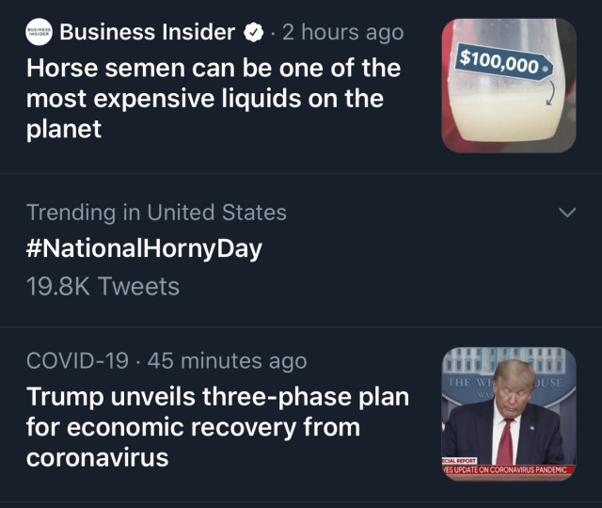Open the Trump press briefing thumbnail

click(508, 414)
